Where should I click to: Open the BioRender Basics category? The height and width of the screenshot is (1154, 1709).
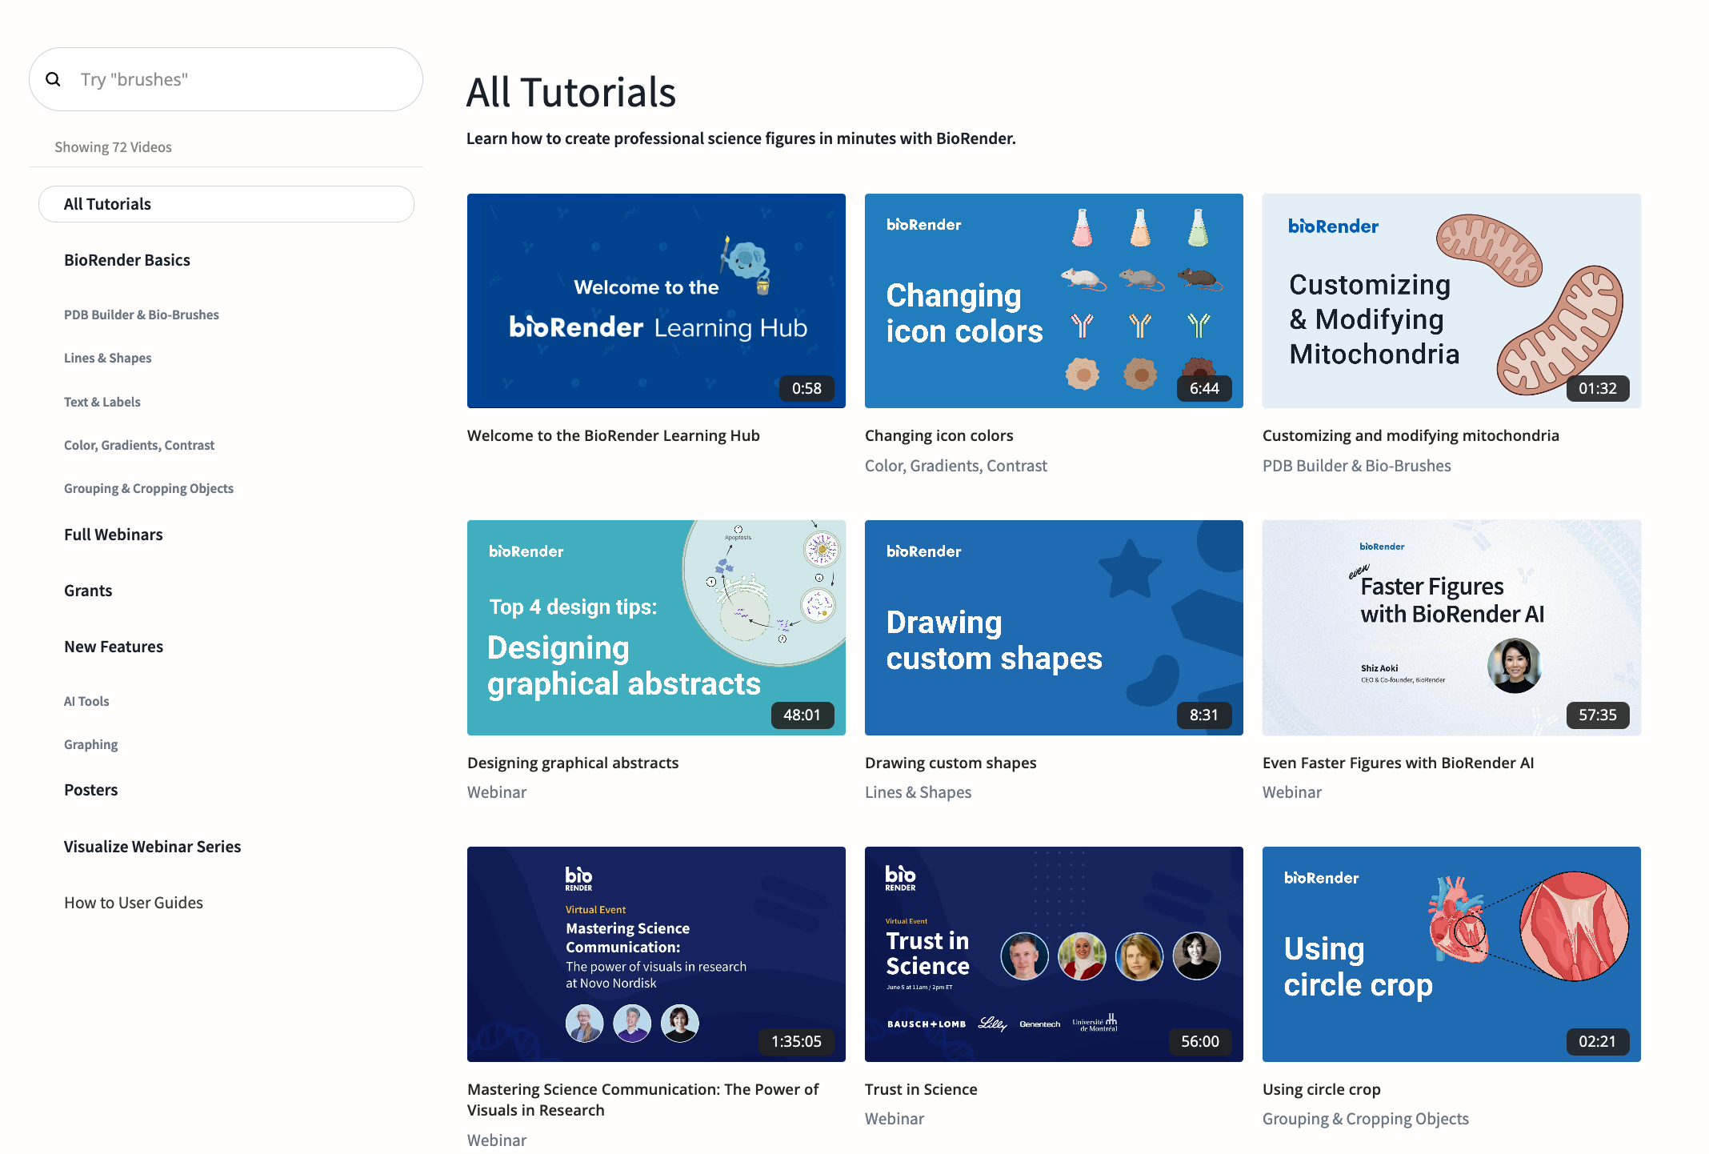click(127, 260)
